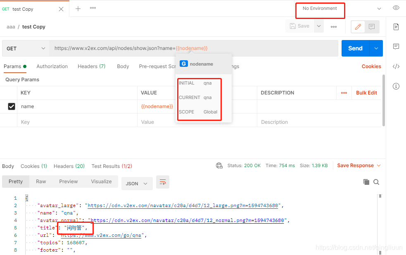Select the Raw view

(41, 182)
